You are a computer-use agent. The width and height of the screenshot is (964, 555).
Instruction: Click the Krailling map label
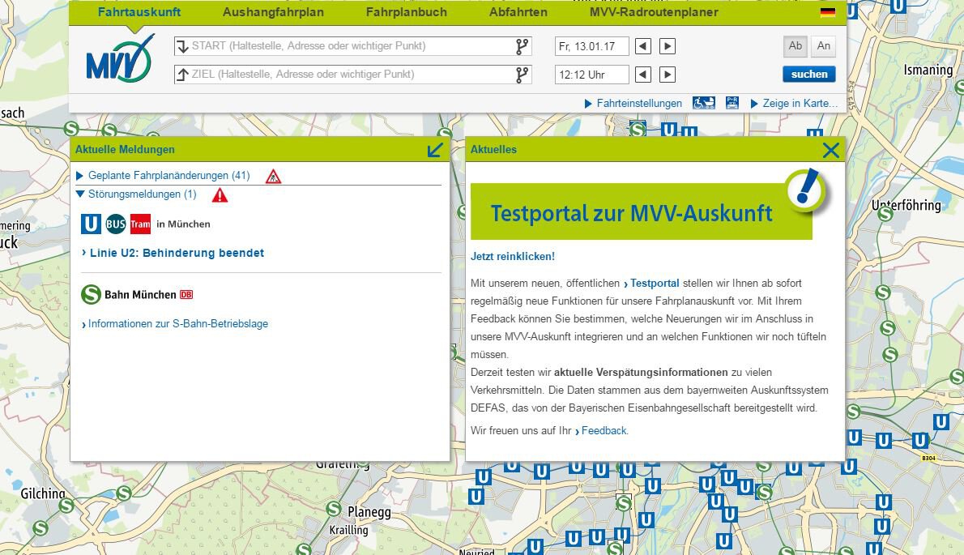pos(348,530)
